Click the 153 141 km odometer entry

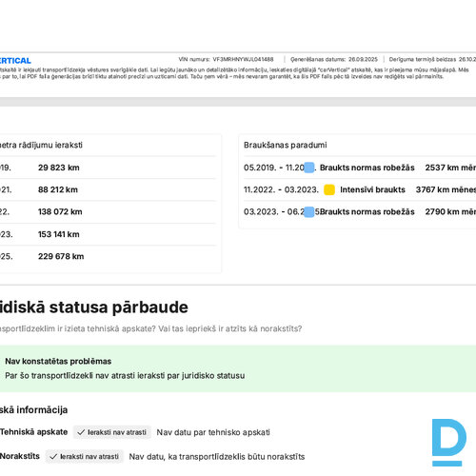point(59,234)
